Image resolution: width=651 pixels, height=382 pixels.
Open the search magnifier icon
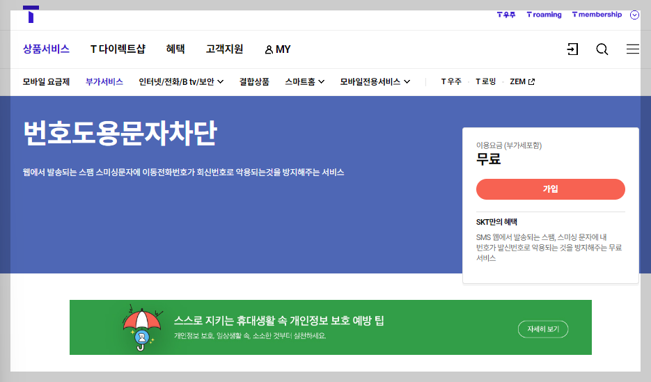(x=602, y=49)
